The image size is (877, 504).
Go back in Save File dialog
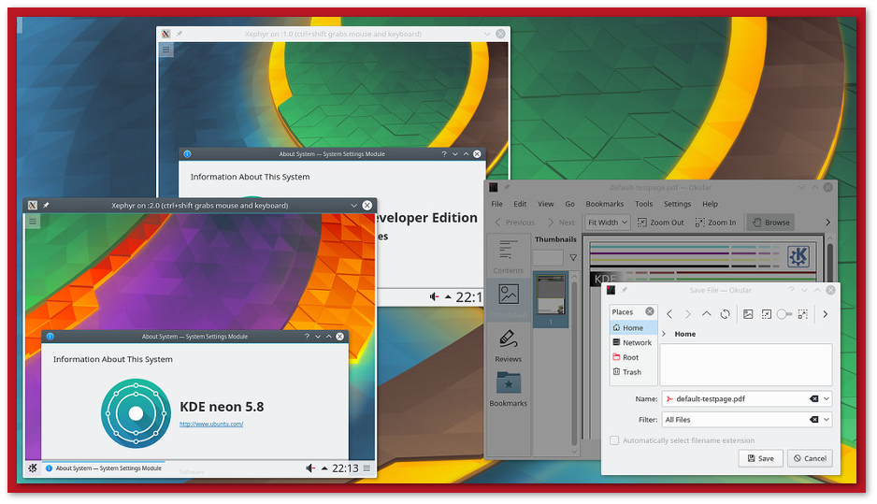pos(669,314)
